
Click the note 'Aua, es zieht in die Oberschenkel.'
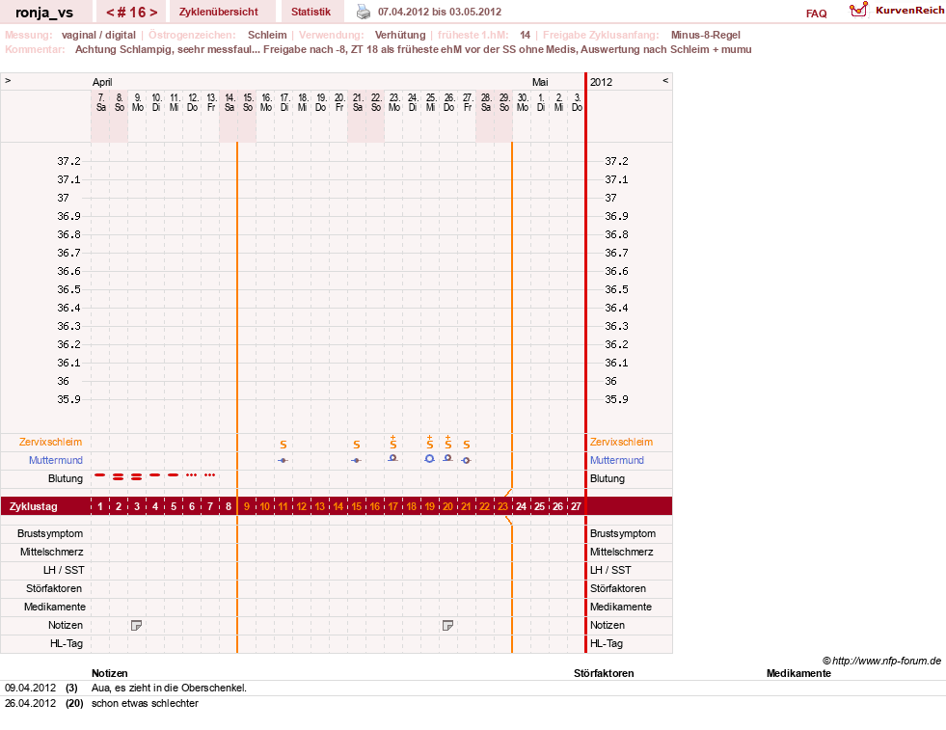click(169, 688)
